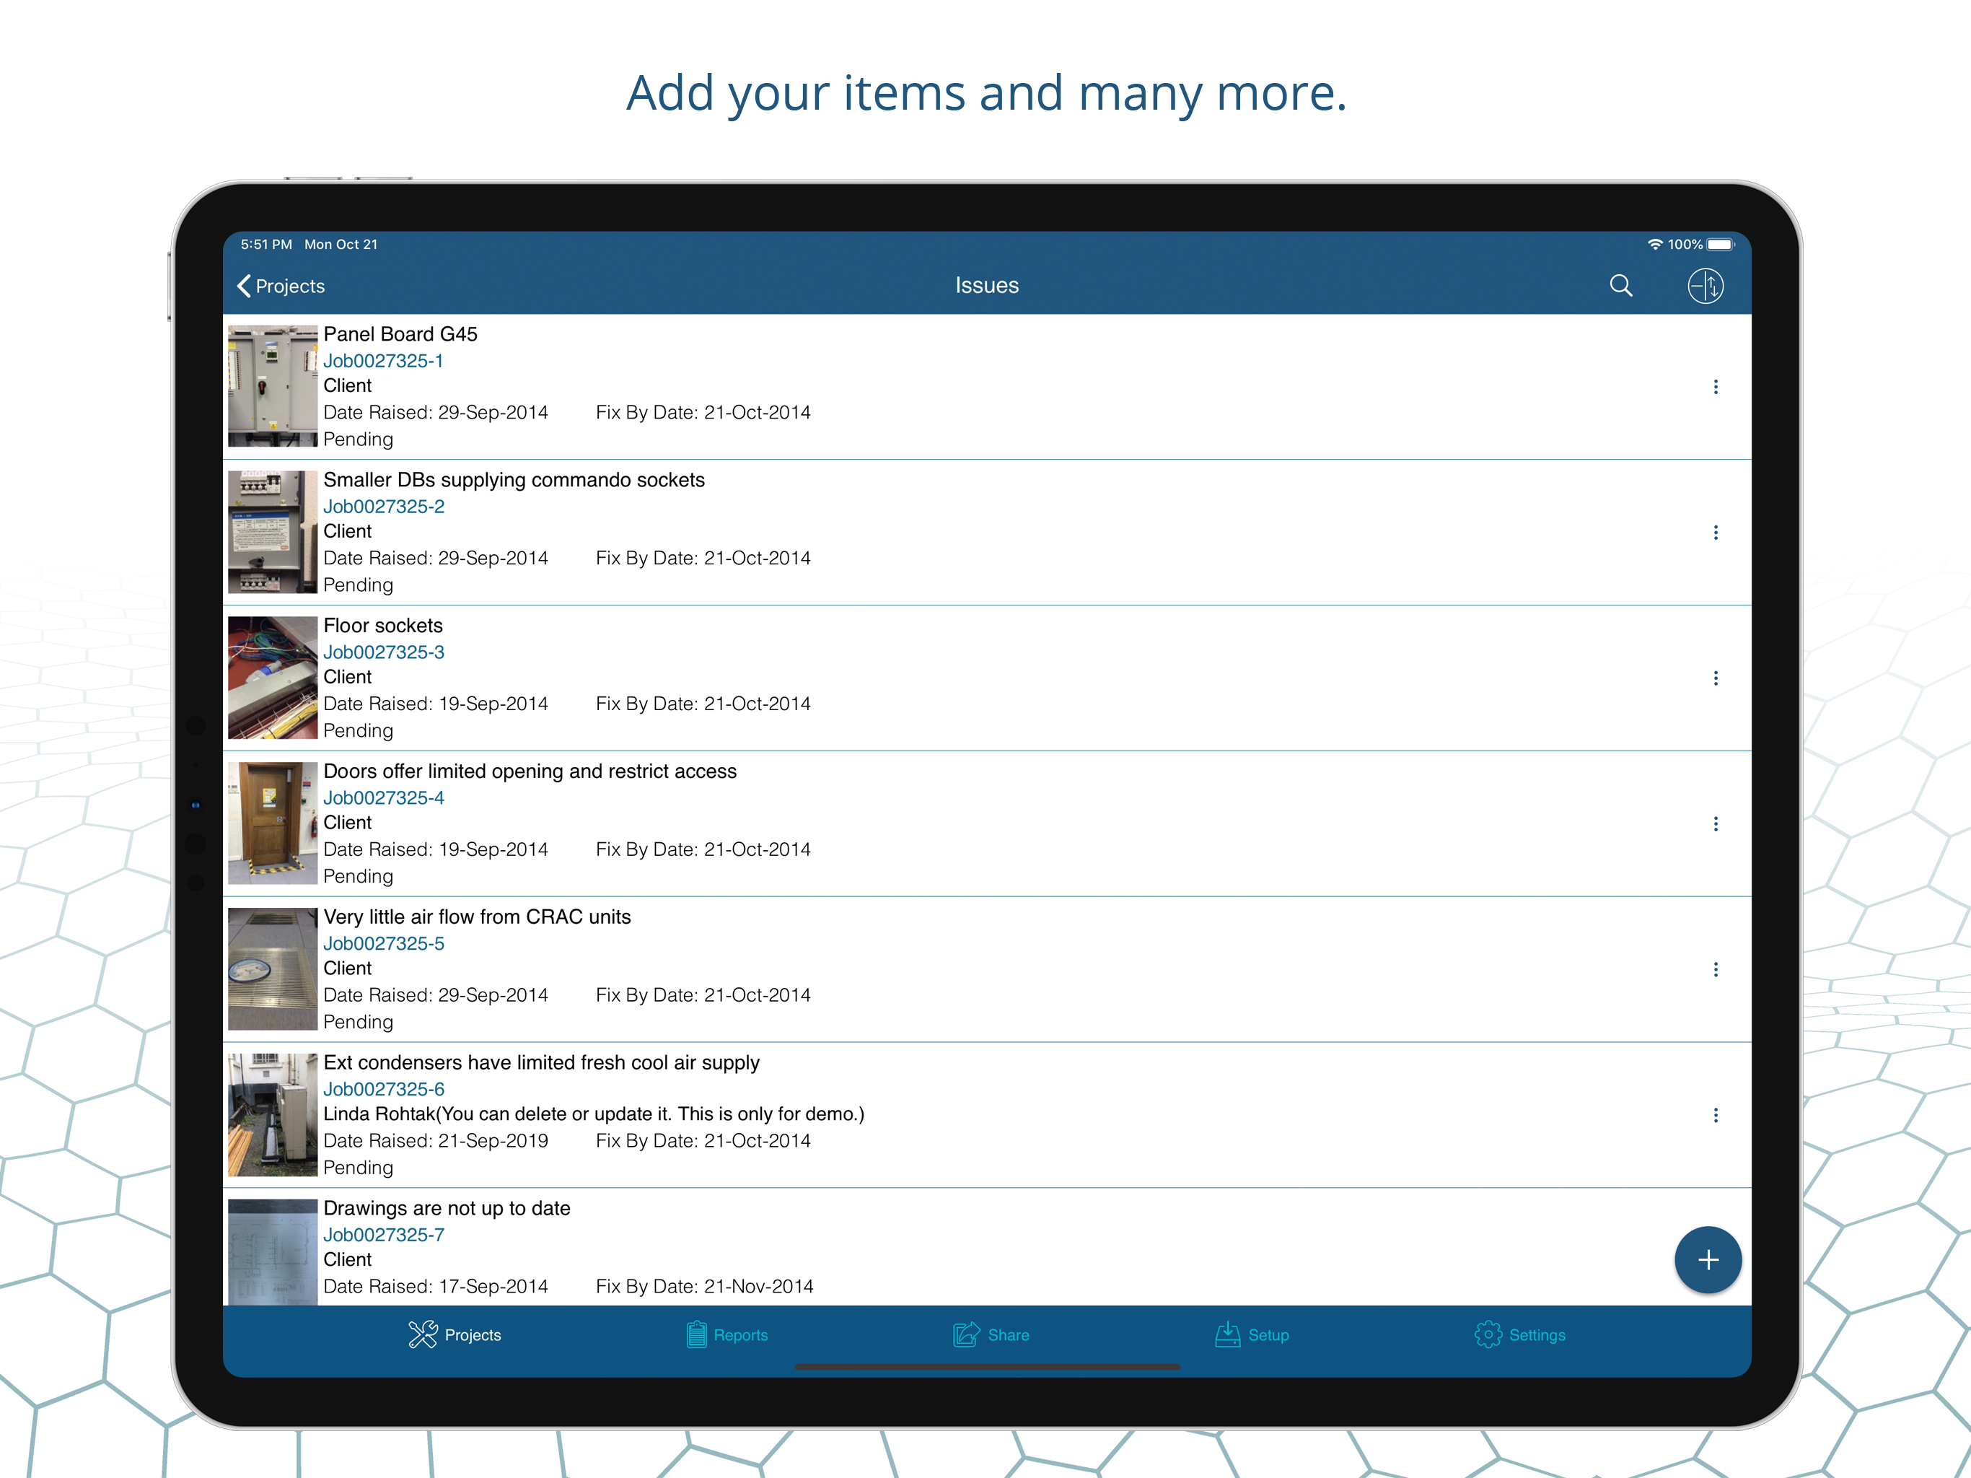Switch to the Reports tab
Screen dimensions: 1971x1478
[726, 1334]
